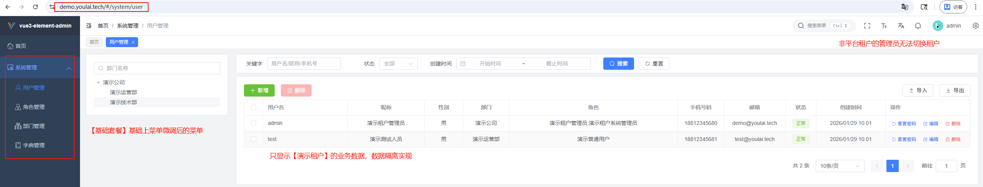
Task: Open the 状态 dropdown
Action: tap(399, 64)
